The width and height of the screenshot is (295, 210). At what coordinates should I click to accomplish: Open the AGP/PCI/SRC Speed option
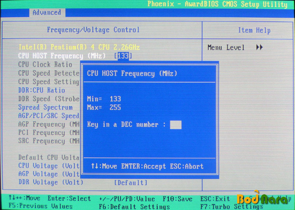point(49,116)
